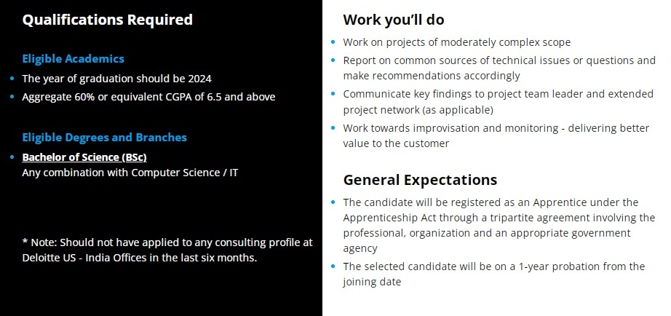Screen dimensions: 671x316
Task: Click bullet before Communicate key findings
Action: pos(333,93)
